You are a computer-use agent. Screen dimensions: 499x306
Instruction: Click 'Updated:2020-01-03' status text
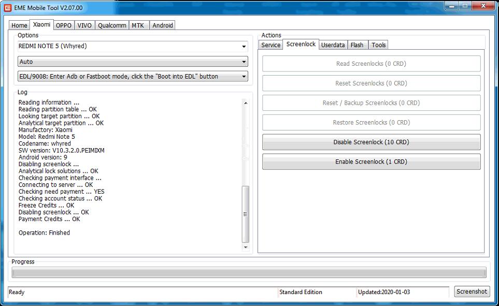tap(384, 292)
